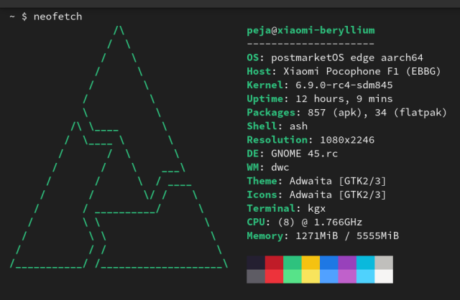The width and height of the screenshot is (460, 300).
Task: Click the cyan color block in top row
Action: [366, 263]
